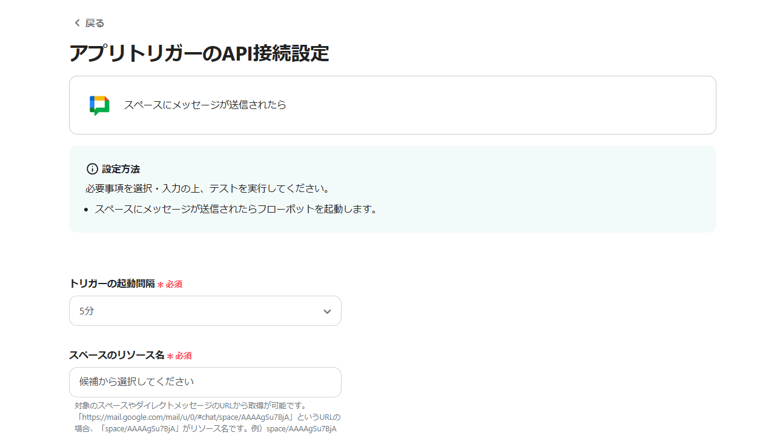This screenshot has height=438, width=757.
Task: Click the 設定方法 info circle icon
Action: coord(92,169)
